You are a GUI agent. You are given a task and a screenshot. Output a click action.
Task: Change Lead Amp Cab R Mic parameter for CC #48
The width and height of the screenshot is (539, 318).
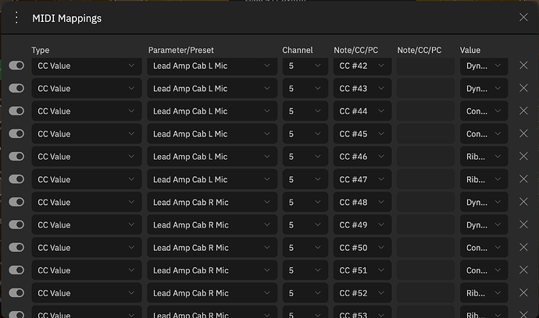pos(212,202)
